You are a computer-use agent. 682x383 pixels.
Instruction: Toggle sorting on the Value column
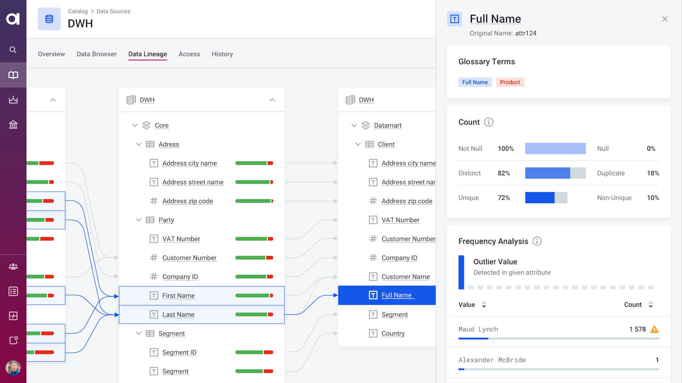coord(484,305)
